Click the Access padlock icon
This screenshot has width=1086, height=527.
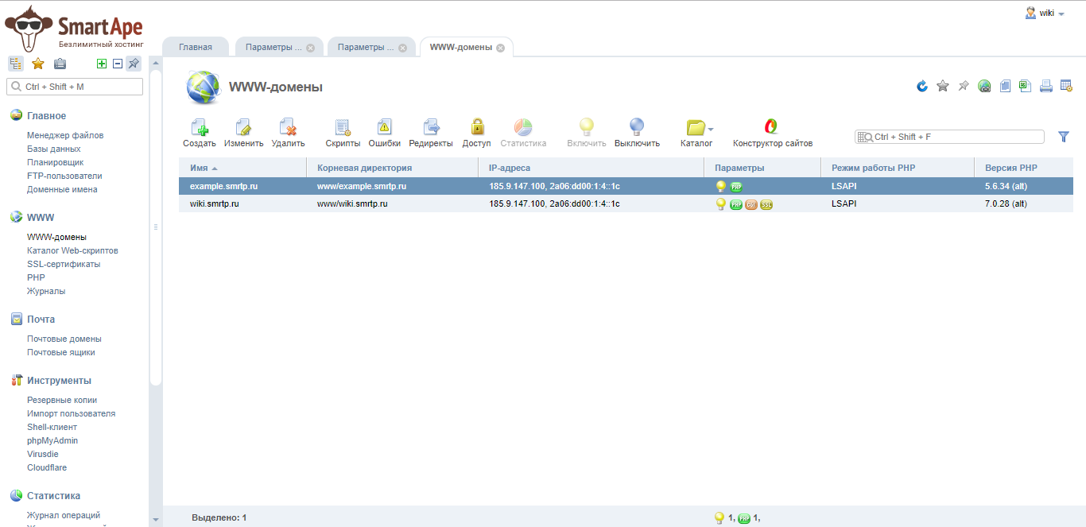point(476,127)
